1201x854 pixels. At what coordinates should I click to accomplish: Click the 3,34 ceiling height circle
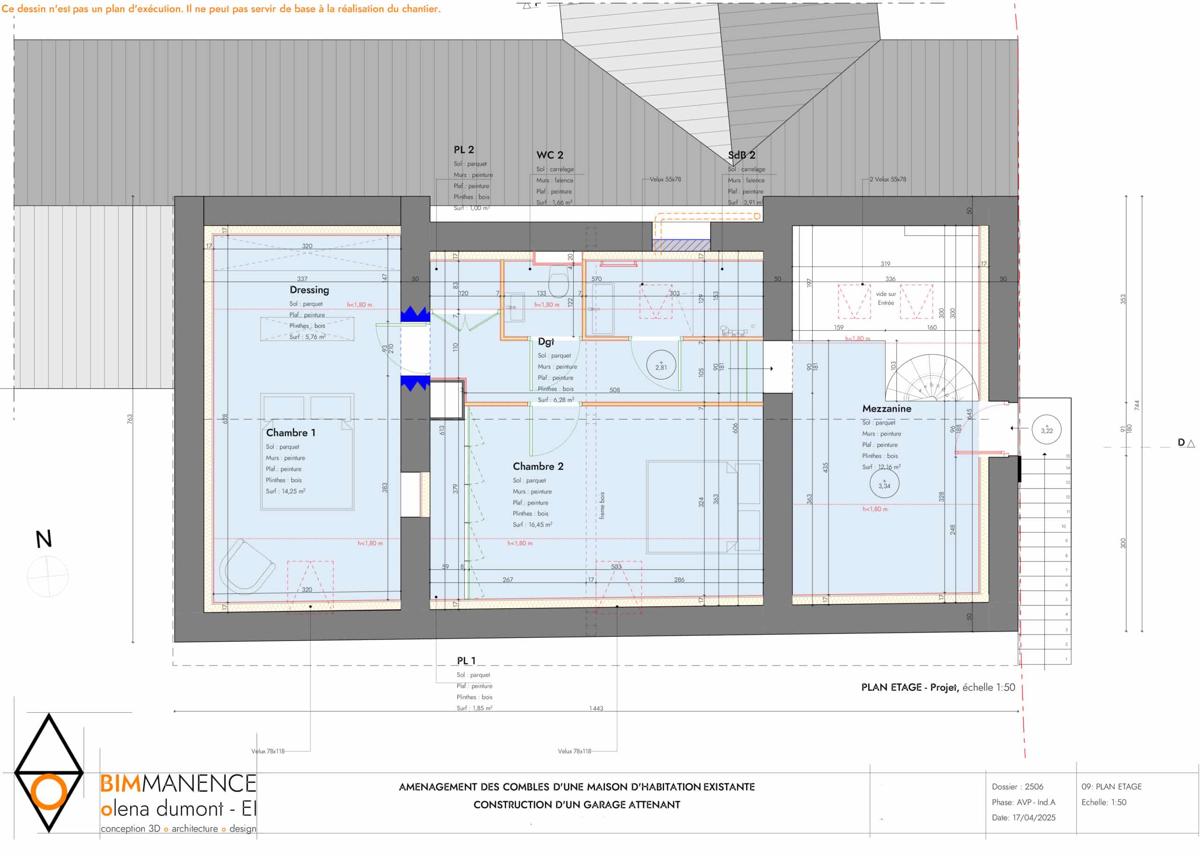point(884,483)
